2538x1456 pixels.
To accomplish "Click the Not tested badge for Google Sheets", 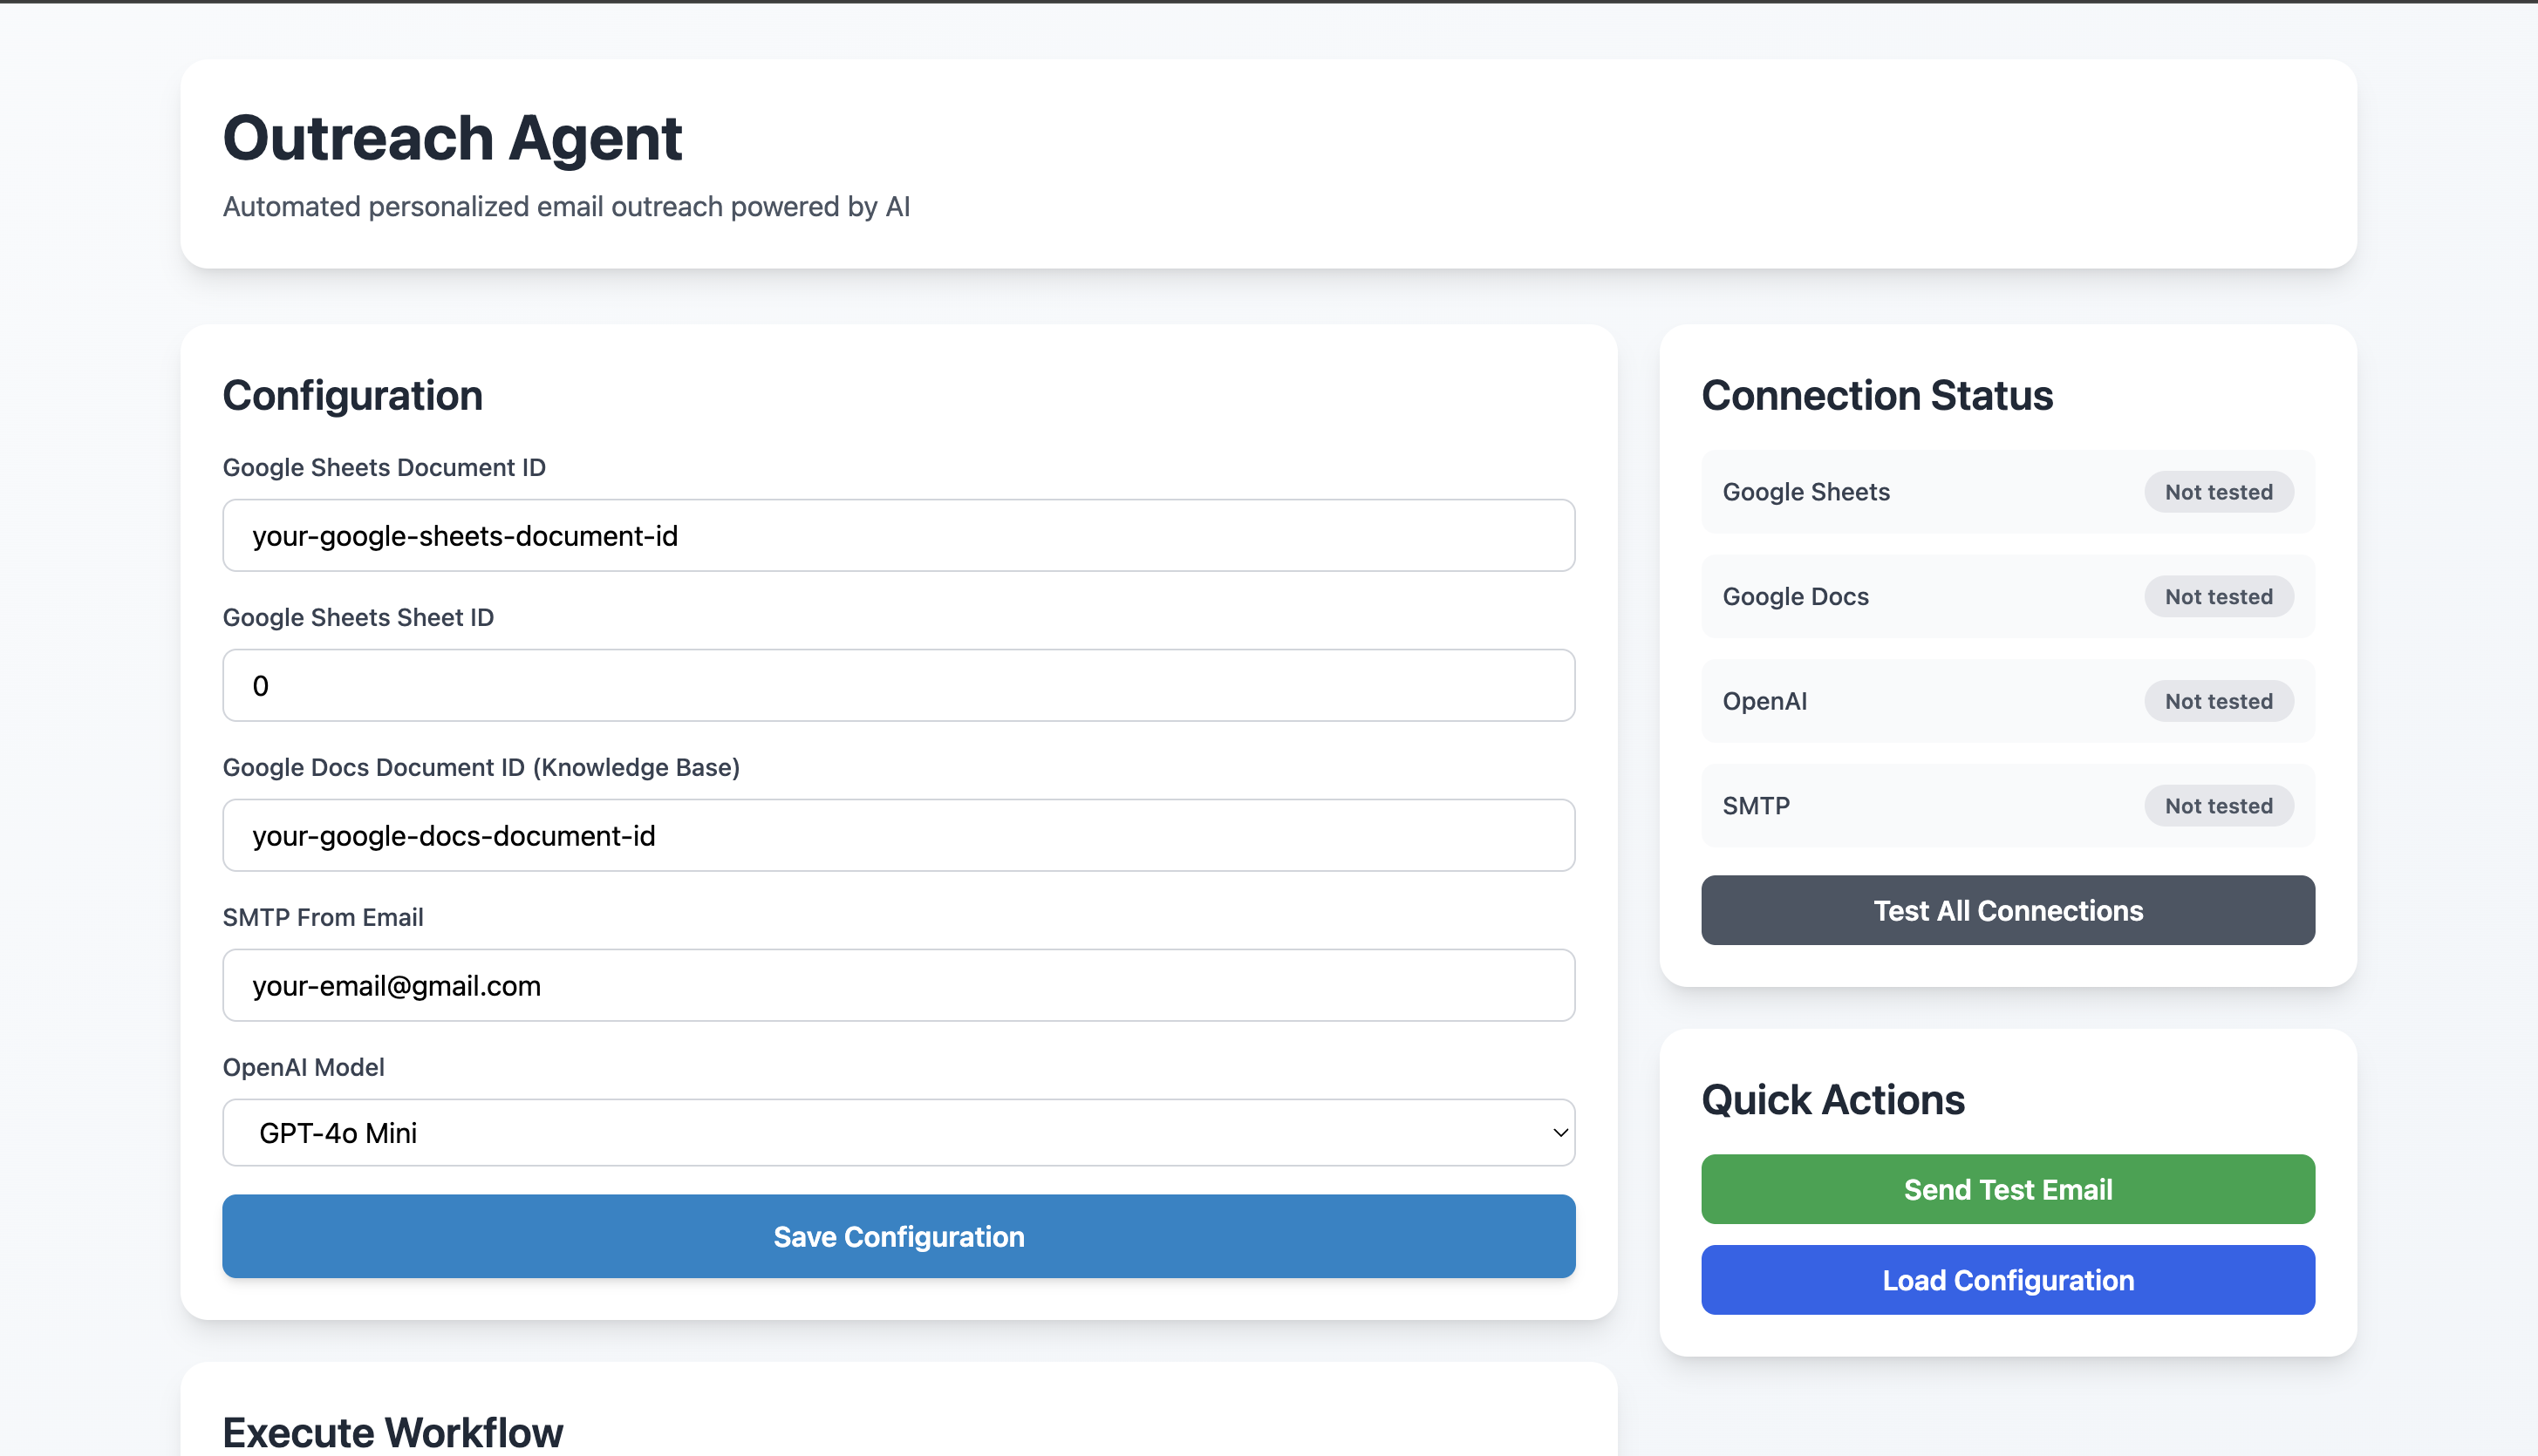I will (2218, 491).
